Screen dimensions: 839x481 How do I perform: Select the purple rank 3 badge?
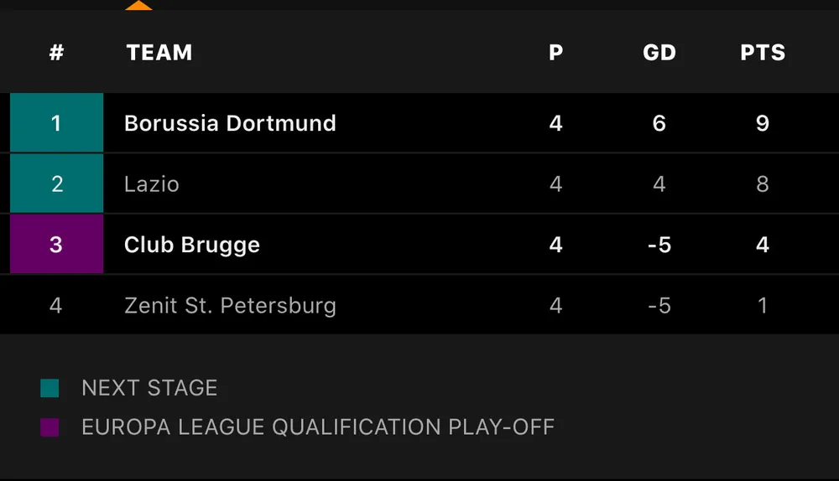tap(56, 244)
